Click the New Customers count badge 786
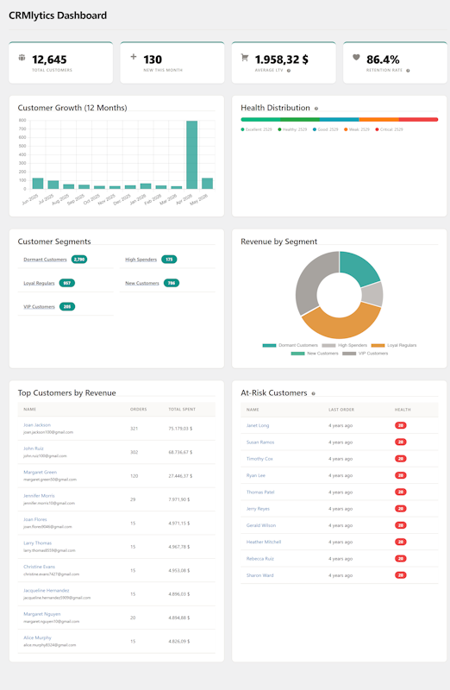This screenshot has width=450, height=690. pos(172,283)
